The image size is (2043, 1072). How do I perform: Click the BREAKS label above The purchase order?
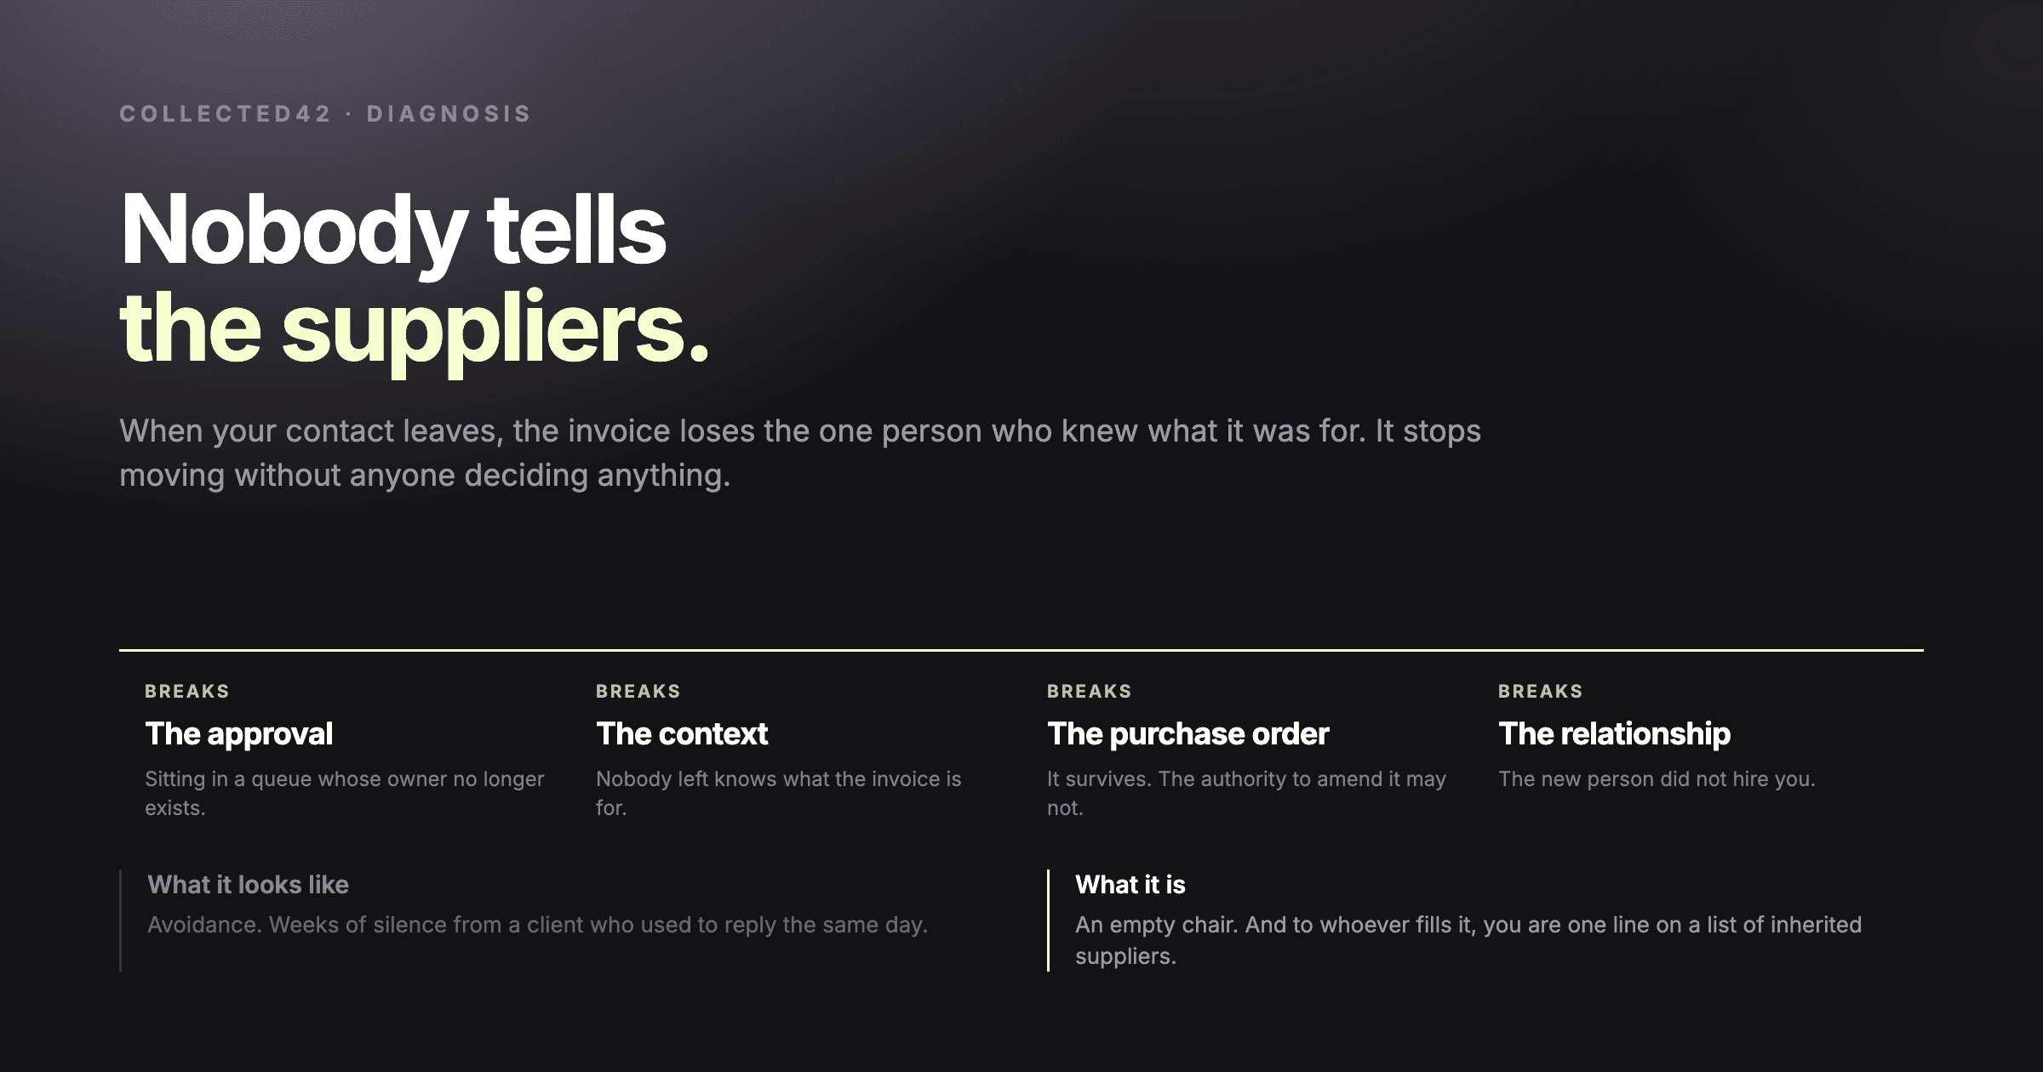tap(1090, 691)
